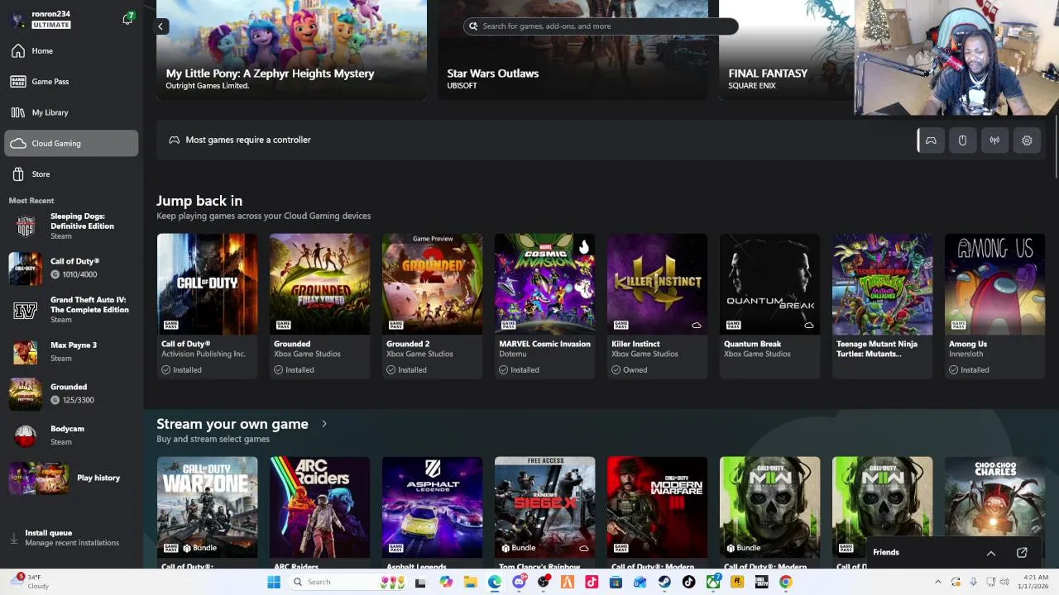Screen dimensions: 1059x595
Task: Open Among Us card
Action: [x=994, y=306]
